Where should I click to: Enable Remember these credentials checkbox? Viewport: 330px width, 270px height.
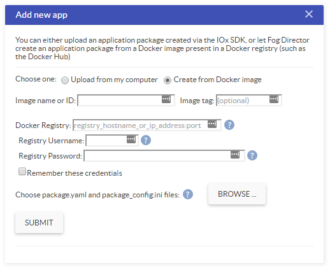tap(22, 171)
